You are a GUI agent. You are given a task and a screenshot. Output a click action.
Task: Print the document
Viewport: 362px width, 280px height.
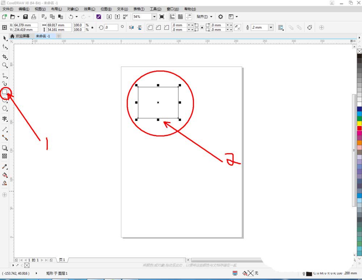(x=34, y=17)
